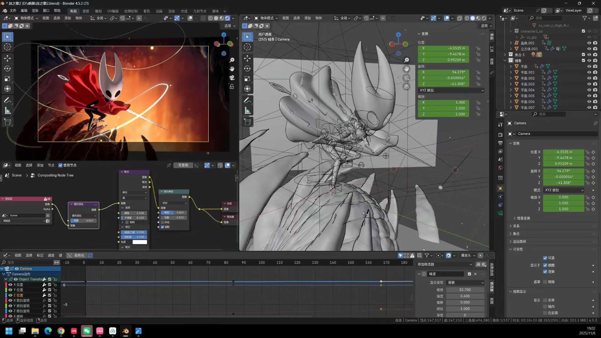The width and height of the screenshot is (601, 338).
Task: Hide 平面.001 using its eye icon
Action: (589, 72)
